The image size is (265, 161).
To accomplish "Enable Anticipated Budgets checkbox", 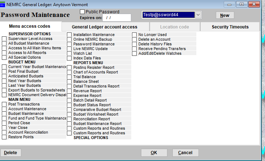I will coord(4,76).
